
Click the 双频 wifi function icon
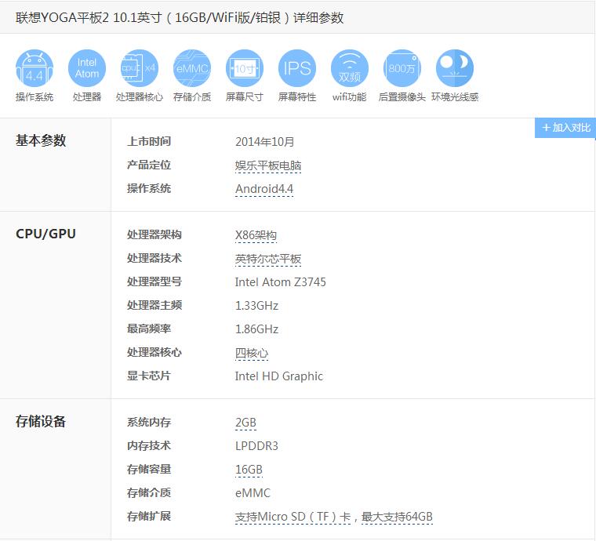[x=350, y=68]
